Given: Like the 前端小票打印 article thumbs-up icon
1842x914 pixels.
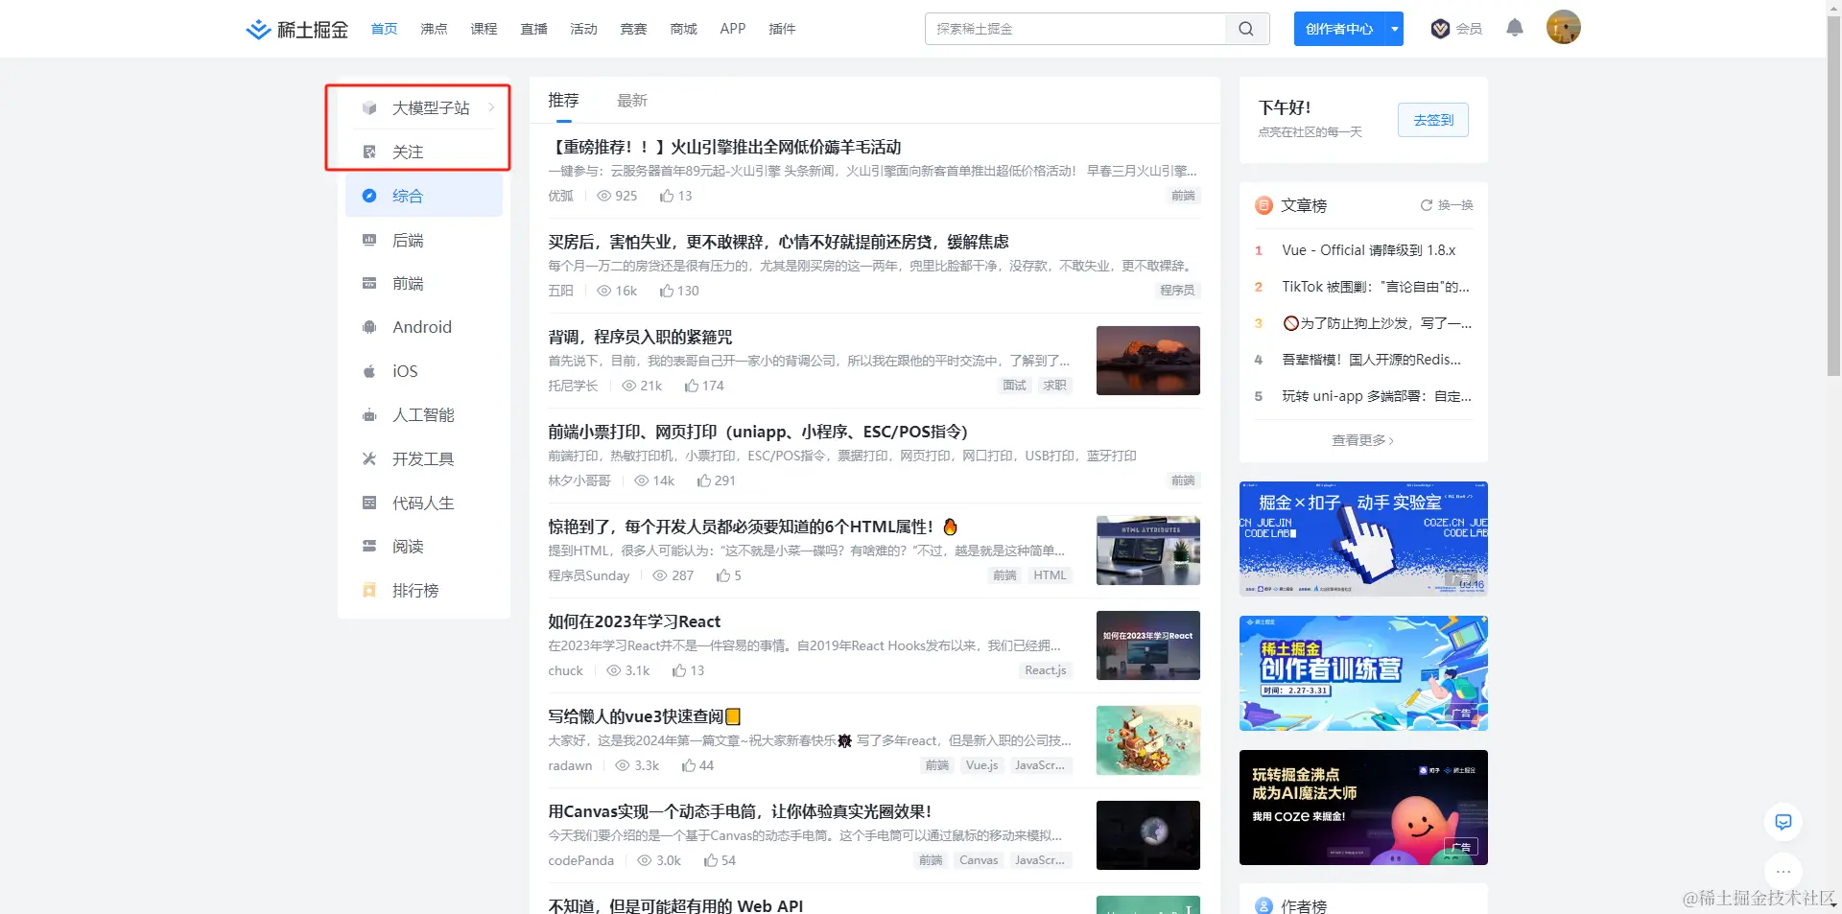Looking at the screenshot, I should pos(704,480).
